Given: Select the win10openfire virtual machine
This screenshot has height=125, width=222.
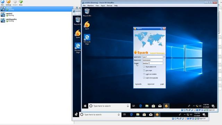Looking at the screenshot, I should coord(37,20).
